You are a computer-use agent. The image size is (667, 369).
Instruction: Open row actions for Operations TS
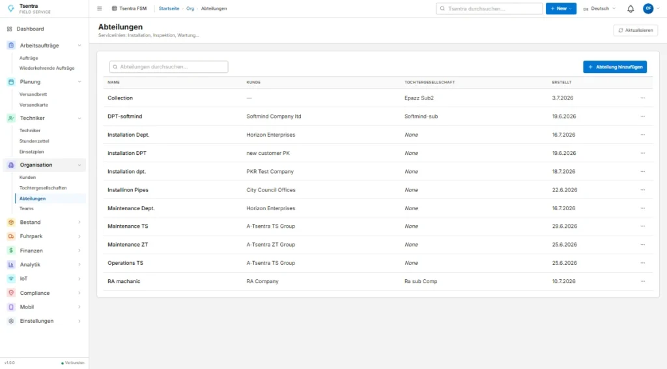642,263
